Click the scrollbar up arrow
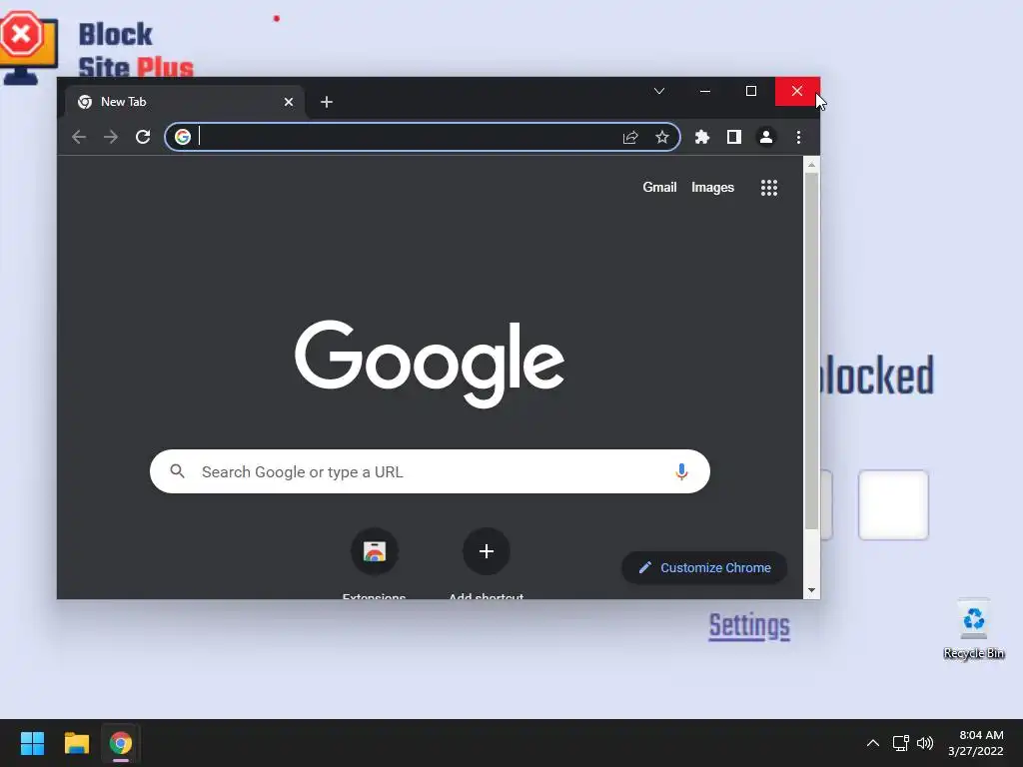The width and height of the screenshot is (1023, 767). (x=811, y=165)
